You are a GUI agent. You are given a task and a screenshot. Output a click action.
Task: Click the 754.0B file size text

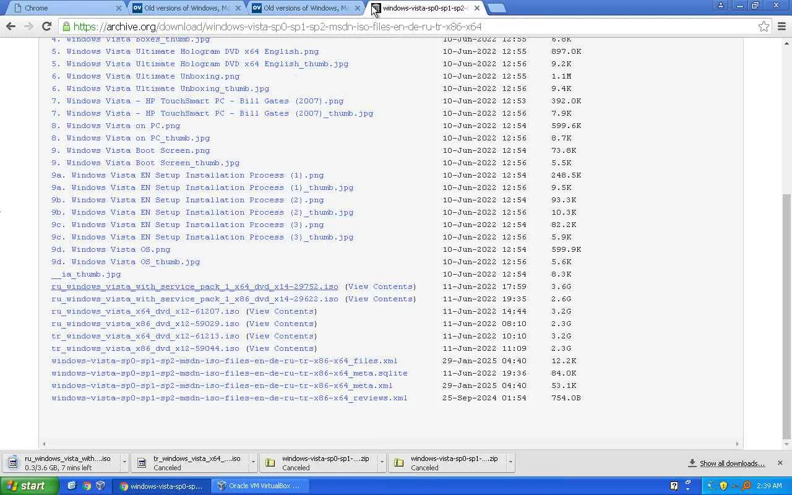[x=566, y=398]
